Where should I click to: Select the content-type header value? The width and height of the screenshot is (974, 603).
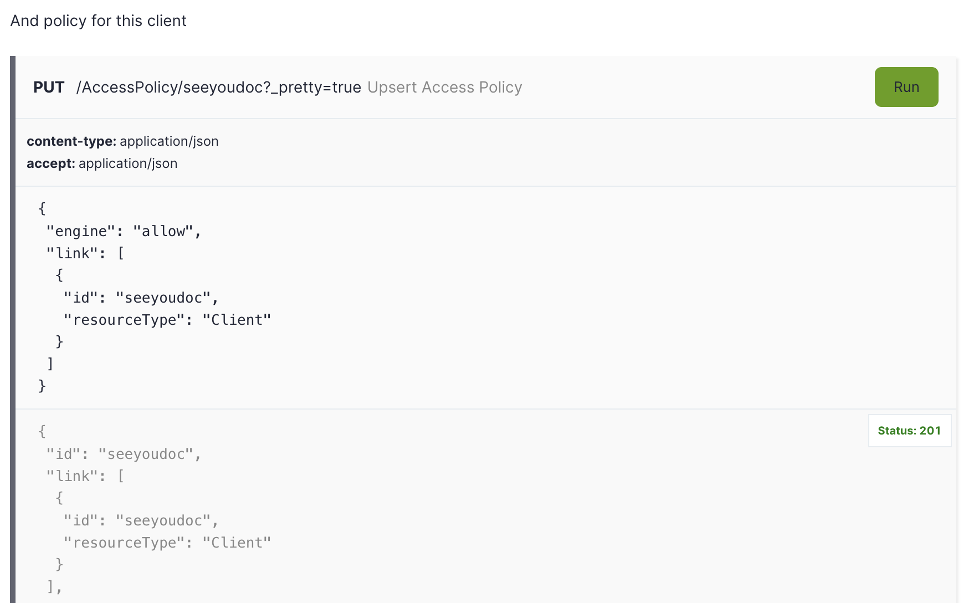click(x=168, y=141)
